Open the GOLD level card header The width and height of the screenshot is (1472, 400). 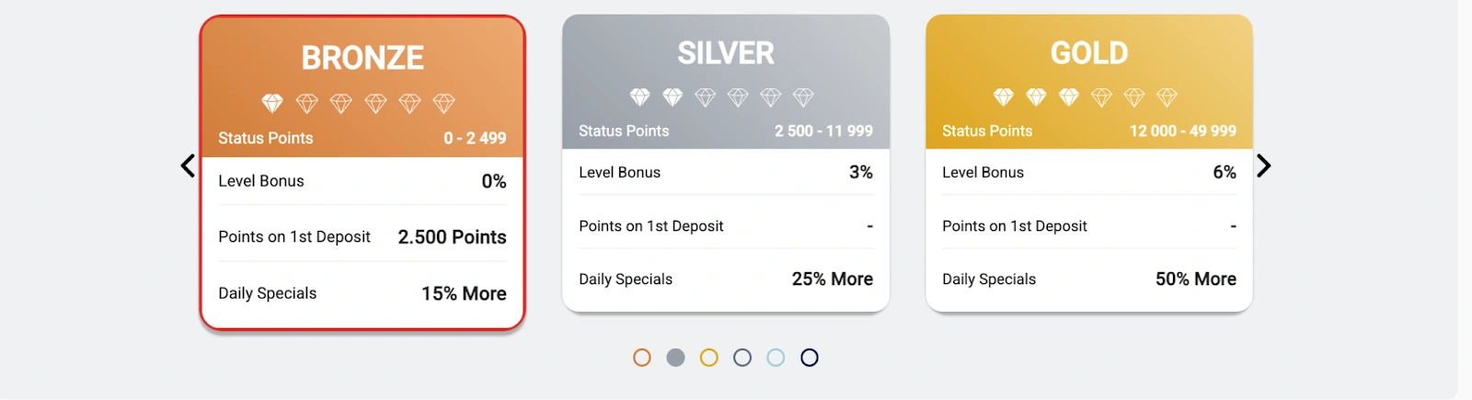tap(1089, 82)
